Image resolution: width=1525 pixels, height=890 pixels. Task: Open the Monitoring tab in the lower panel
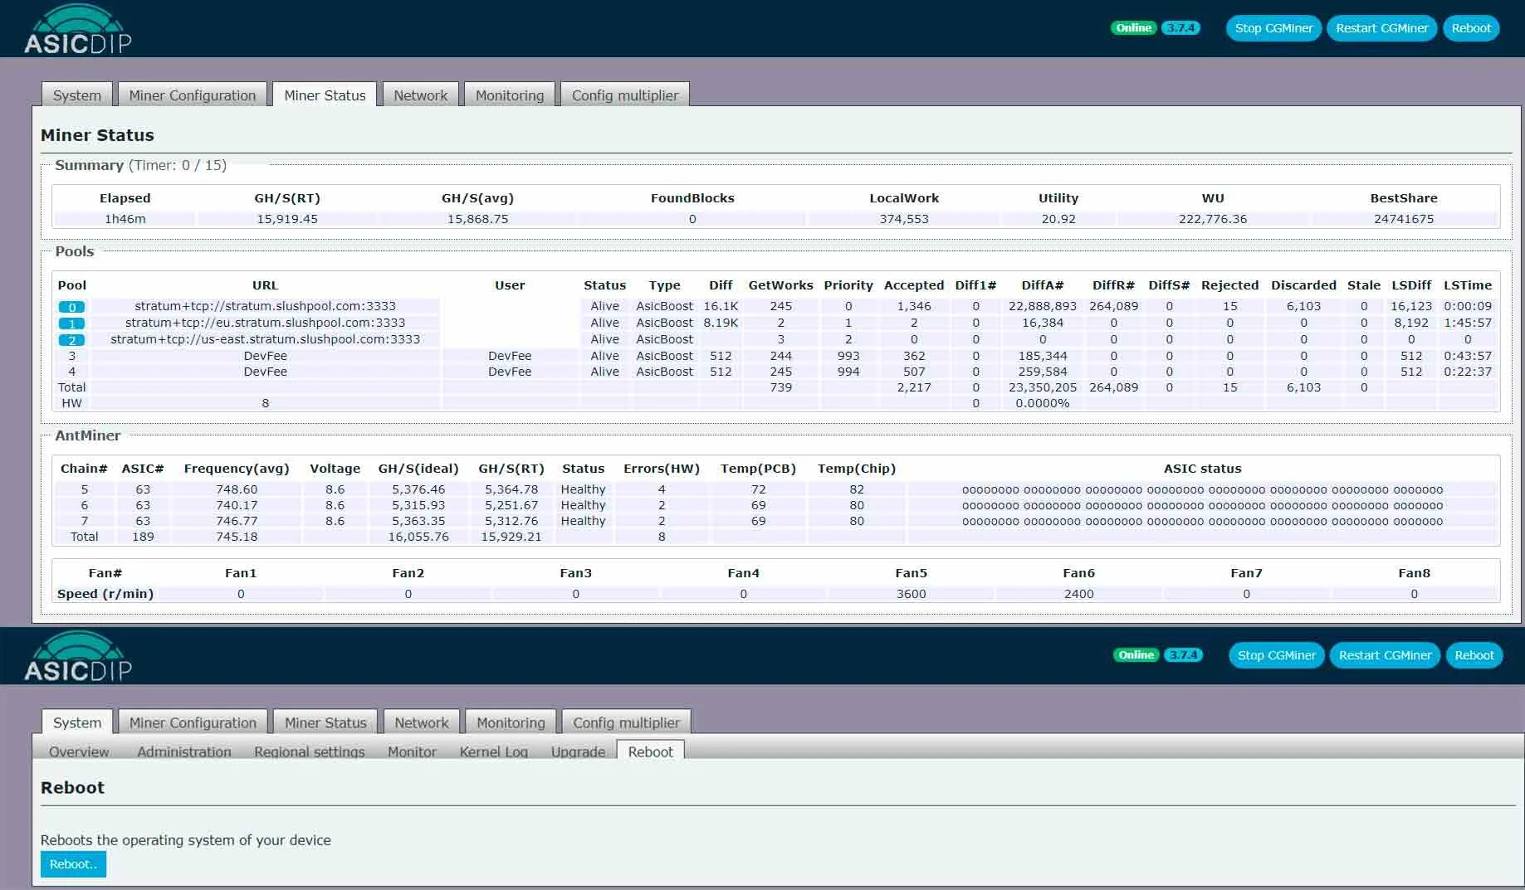click(511, 722)
